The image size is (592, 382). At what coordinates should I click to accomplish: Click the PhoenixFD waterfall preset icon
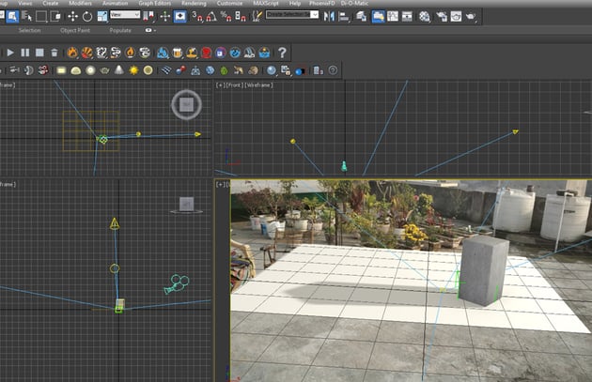pyautogui.click(x=249, y=53)
